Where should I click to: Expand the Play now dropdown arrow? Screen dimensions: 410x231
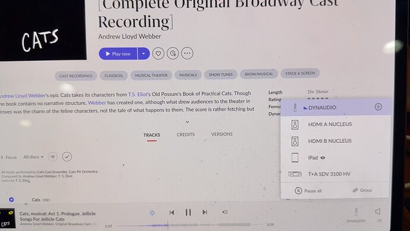pos(144,54)
